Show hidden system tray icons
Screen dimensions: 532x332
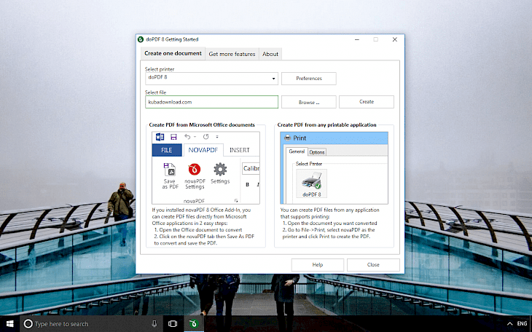tap(509, 324)
